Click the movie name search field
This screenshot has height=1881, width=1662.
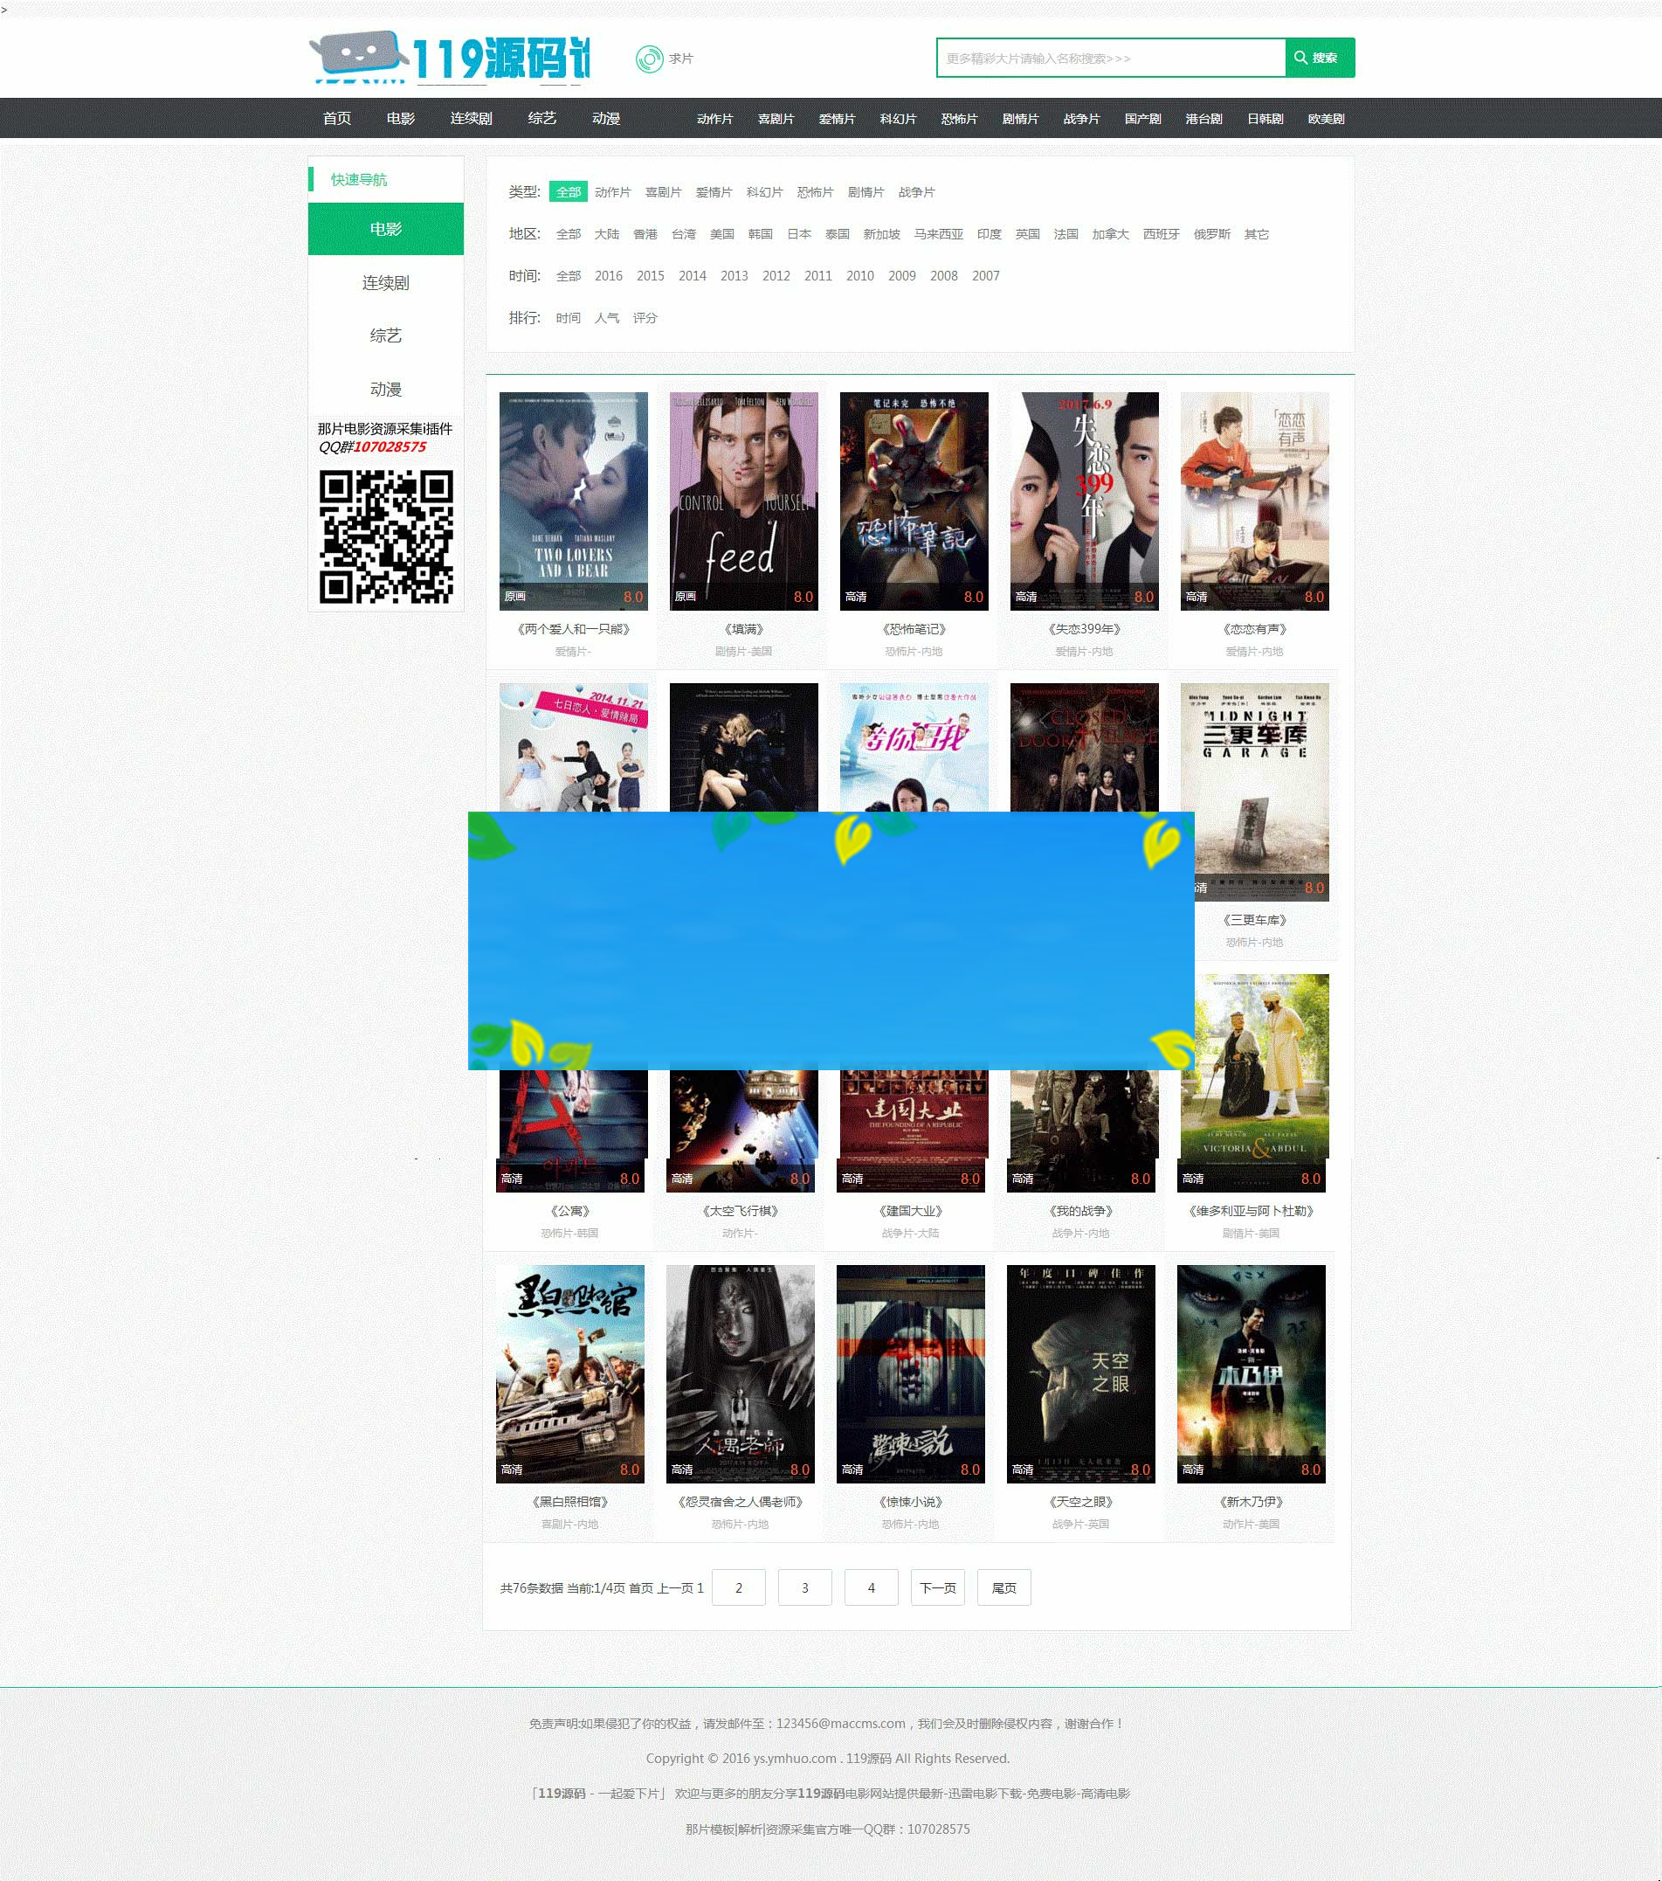pyautogui.click(x=1110, y=58)
